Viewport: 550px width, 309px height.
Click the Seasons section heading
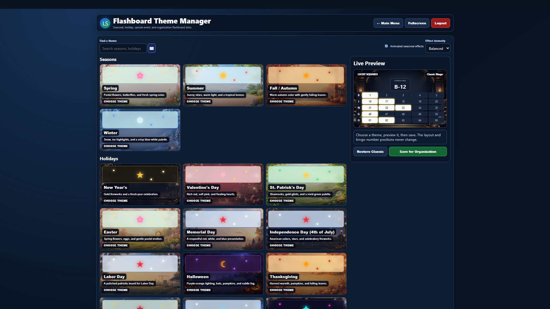108,60
